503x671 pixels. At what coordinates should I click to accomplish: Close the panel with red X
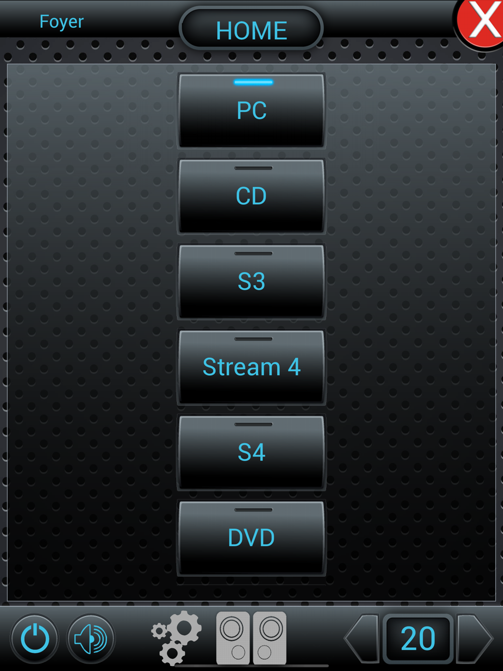tap(482, 23)
